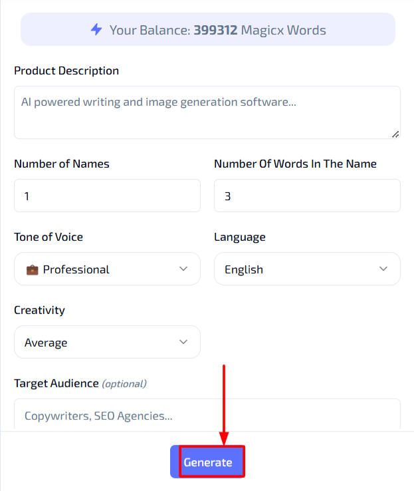The width and height of the screenshot is (414, 491).
Task: Click the briefcase icon beside Professional
Action: click(32, 269)
